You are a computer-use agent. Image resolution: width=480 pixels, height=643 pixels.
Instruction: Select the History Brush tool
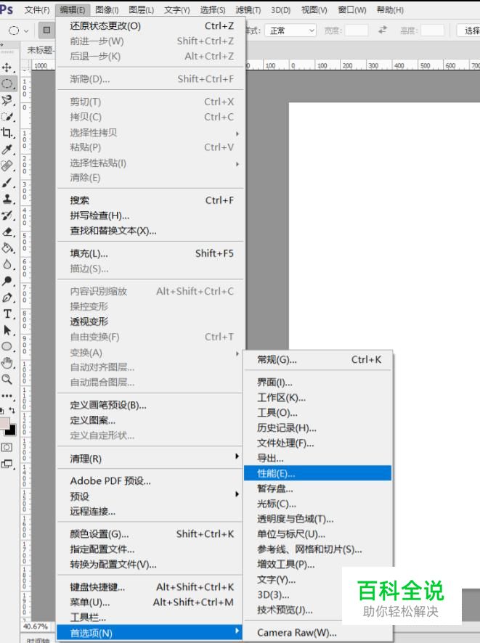tap(7, 216)
